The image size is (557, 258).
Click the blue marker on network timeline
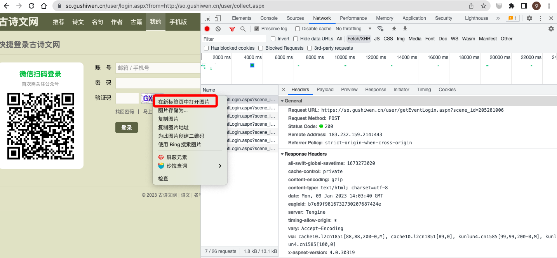tap(252, 66)
